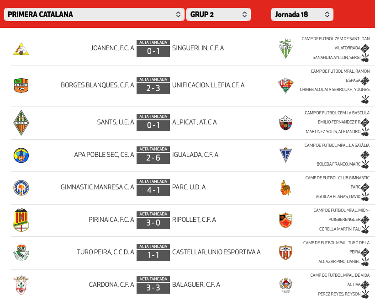
Task: Open the IGUALADA, C.F. A team link
Action: [195, 155]
